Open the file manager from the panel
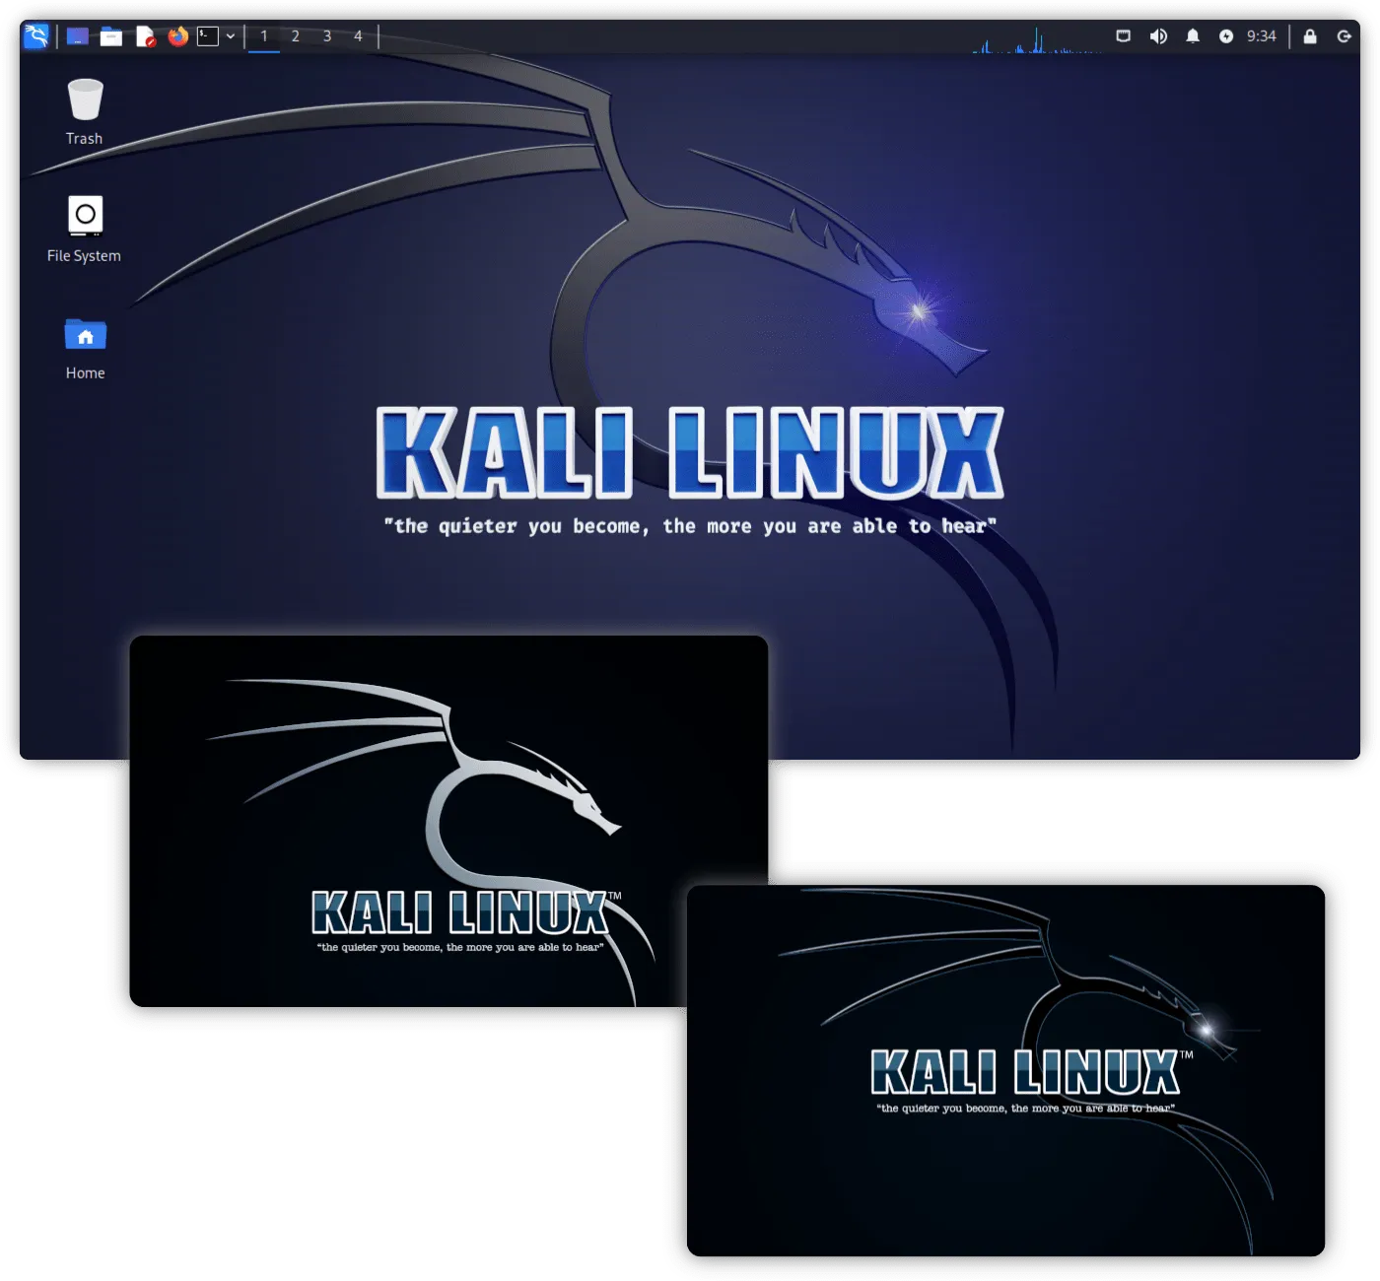Viewport: 1380px width, 1281px height. [x=111, y=36]
